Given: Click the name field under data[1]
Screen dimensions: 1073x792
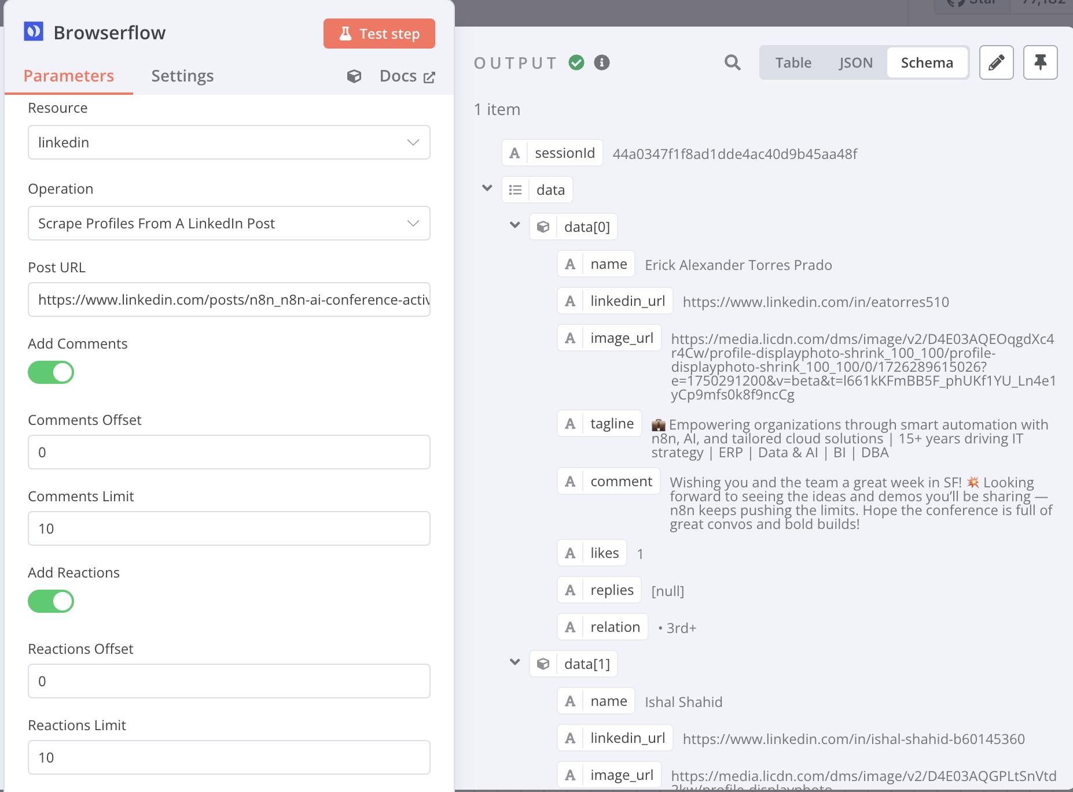Looking at the screenshot, I should (596, 701).
